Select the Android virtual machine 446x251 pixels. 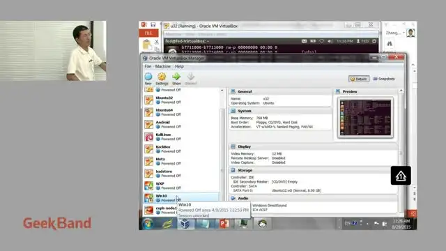[x=181, y=124]
